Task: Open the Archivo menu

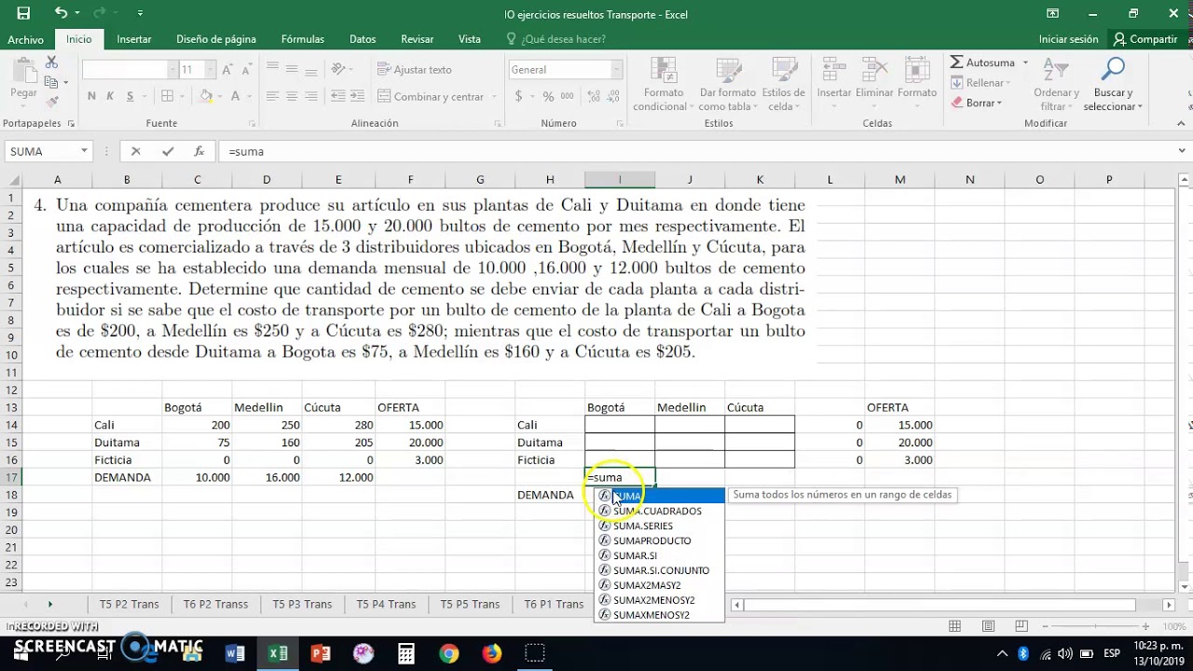Action: coord(26,39)
